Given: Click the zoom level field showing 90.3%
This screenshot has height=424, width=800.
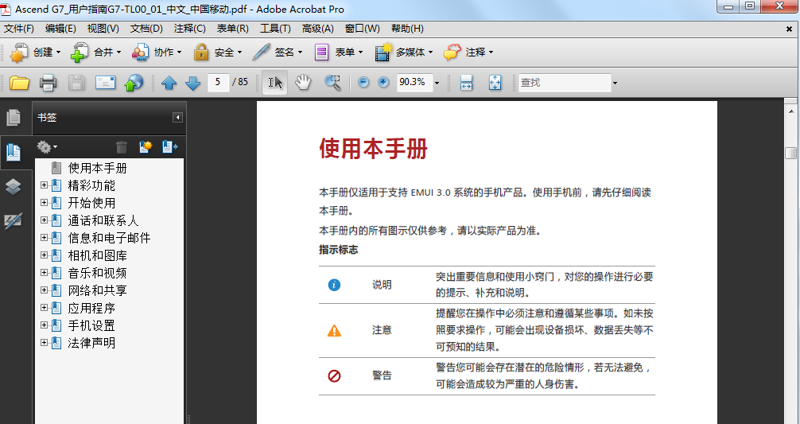Looking at the screenshot, I should (415, 82).
